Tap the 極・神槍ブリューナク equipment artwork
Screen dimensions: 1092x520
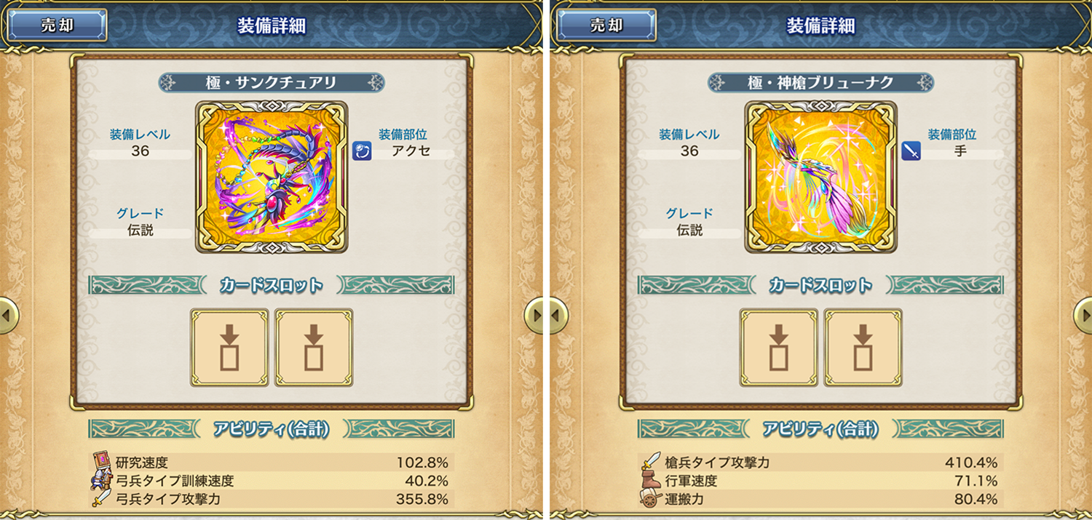pos(821,177)
